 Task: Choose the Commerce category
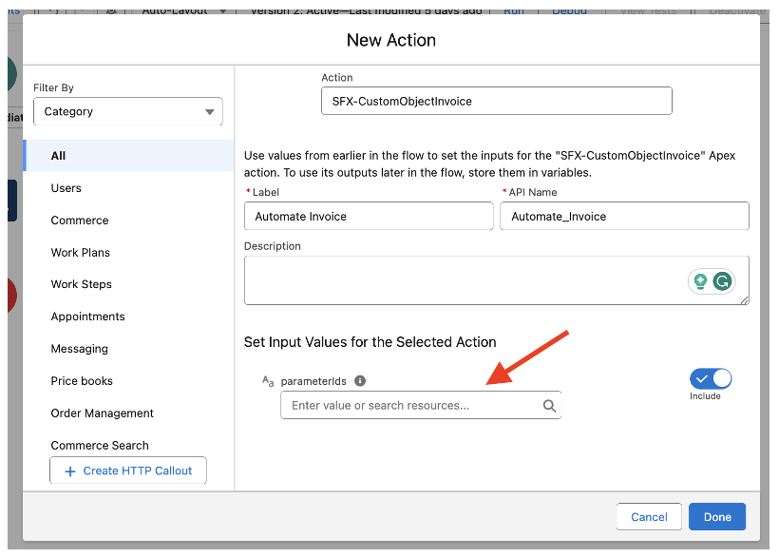click(x=80, y=221)
